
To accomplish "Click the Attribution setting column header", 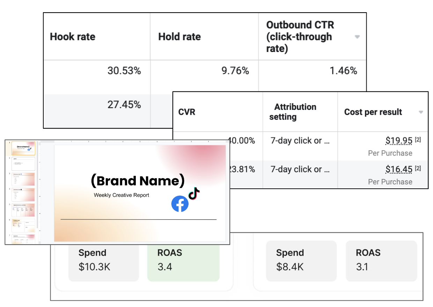I will click(x=293, y=112).
